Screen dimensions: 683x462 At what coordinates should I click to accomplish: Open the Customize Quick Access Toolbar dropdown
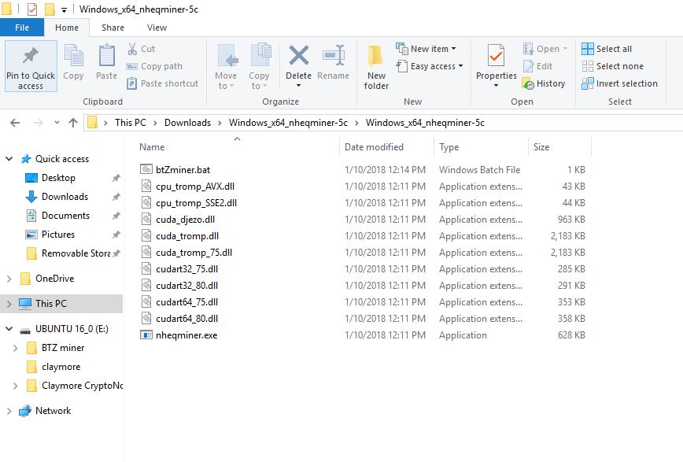pyautogui.click(x=64, y=10)
